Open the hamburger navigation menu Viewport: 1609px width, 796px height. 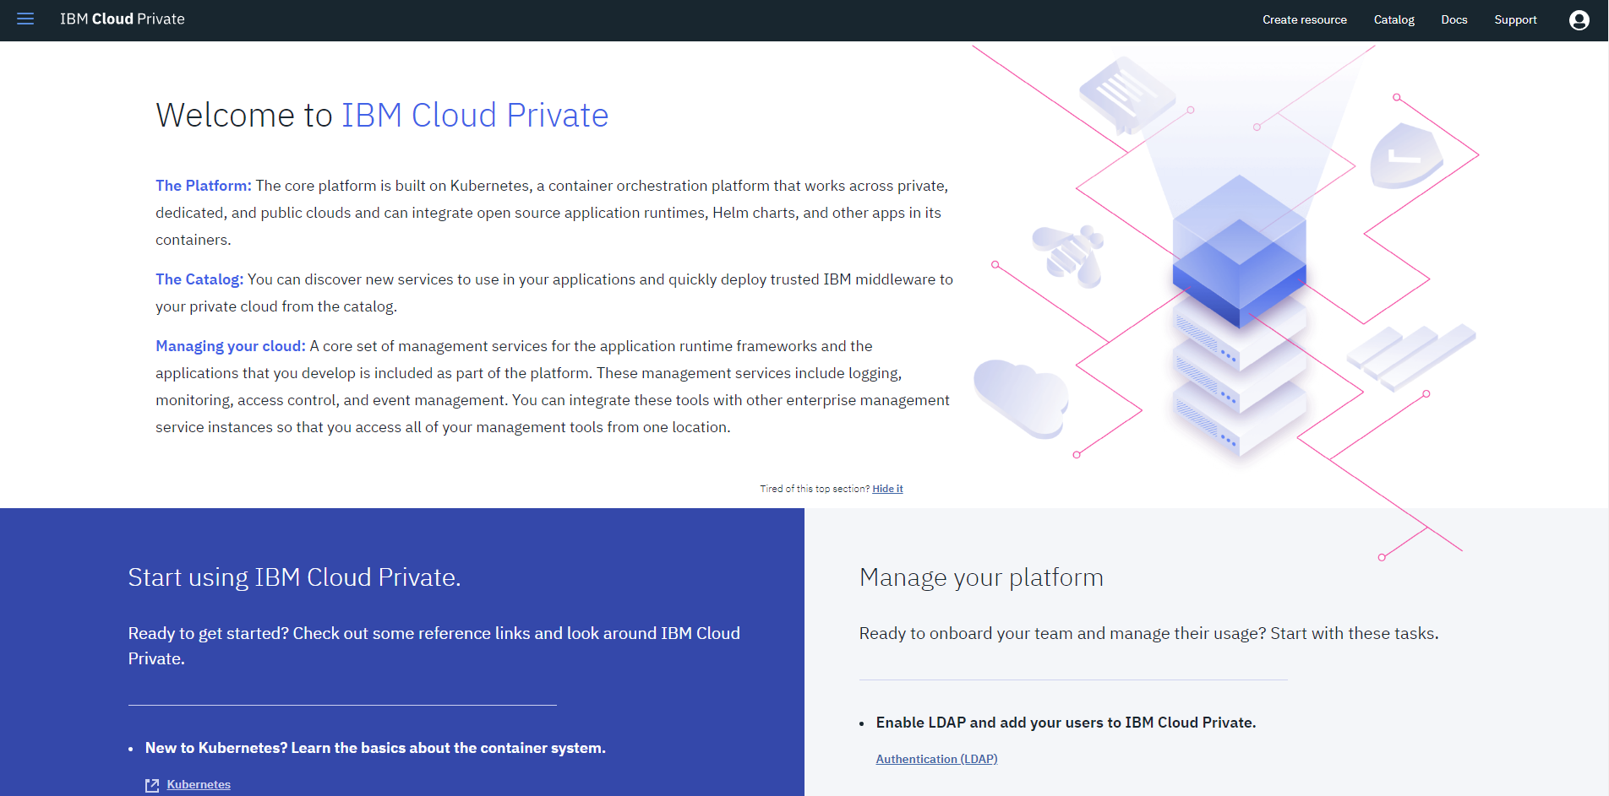[25, 19]
